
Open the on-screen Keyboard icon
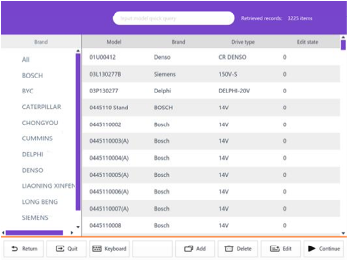pyautogui.click(x=96, y=249)
